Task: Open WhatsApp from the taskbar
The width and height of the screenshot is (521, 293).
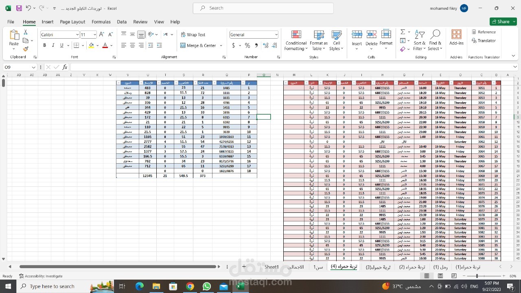Action: (x=207, y=286)
